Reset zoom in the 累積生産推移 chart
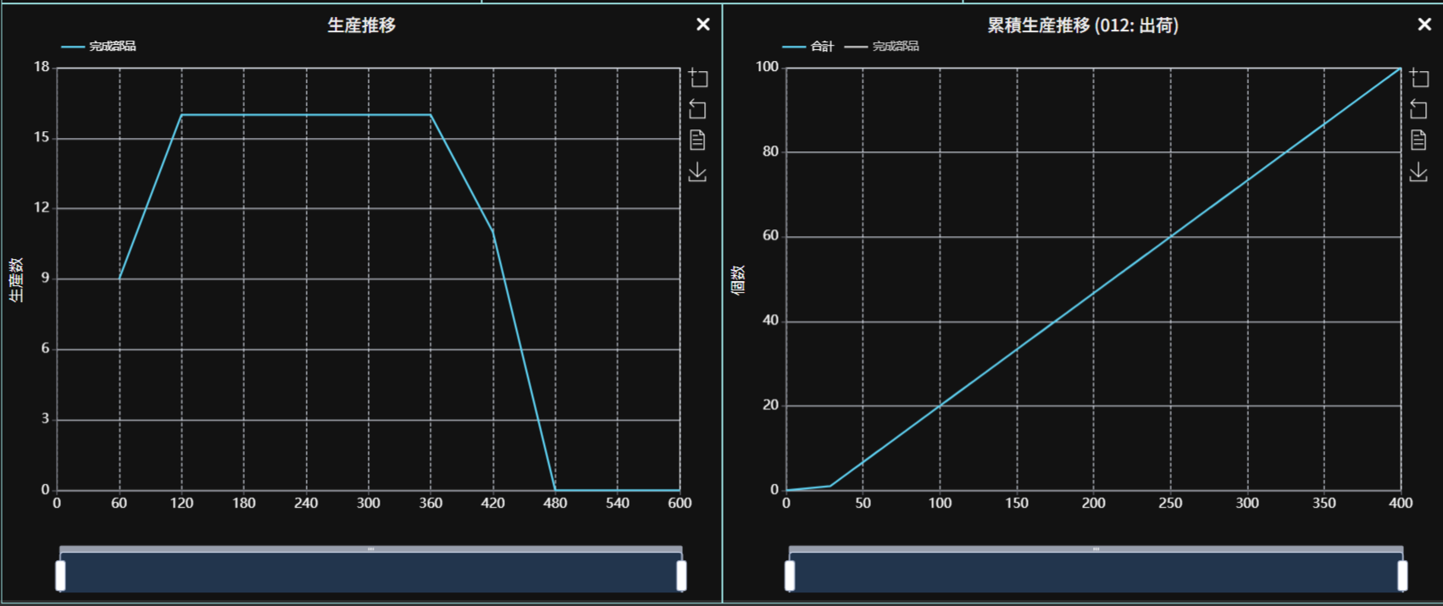The image size is (1443, 606). tap(1418, 109)
